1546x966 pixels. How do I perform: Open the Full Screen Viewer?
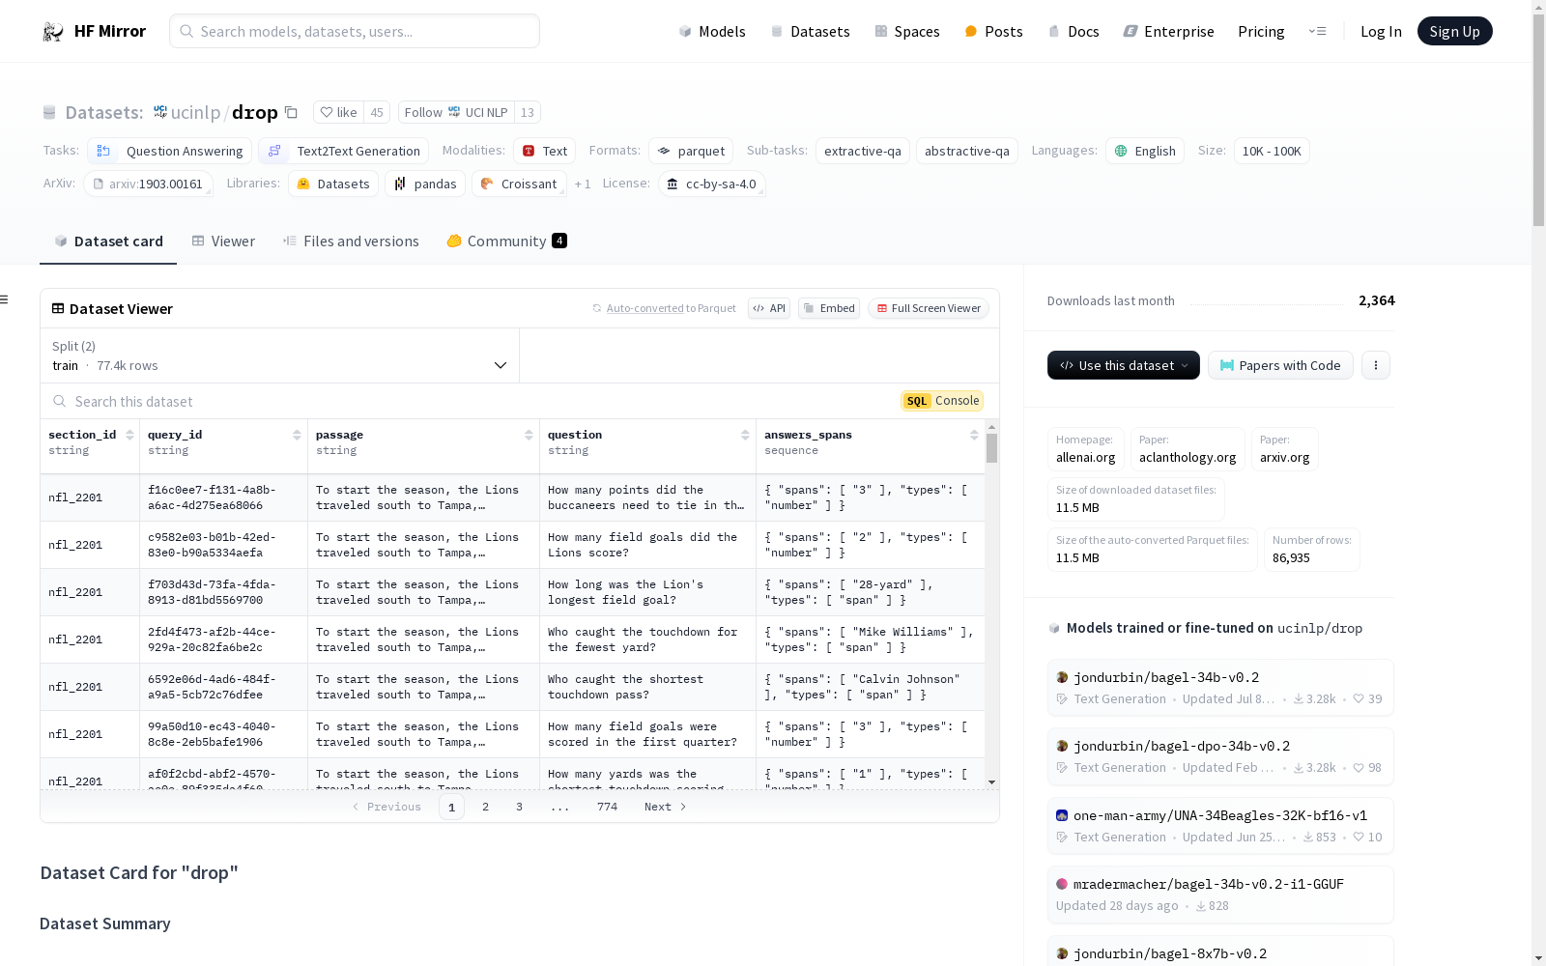click(x=929, y=308)
